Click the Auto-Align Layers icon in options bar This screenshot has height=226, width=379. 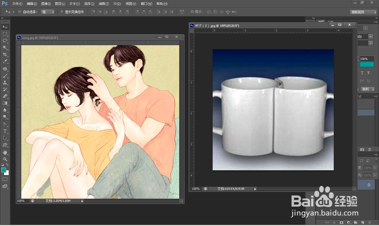(x=182, y=12)
